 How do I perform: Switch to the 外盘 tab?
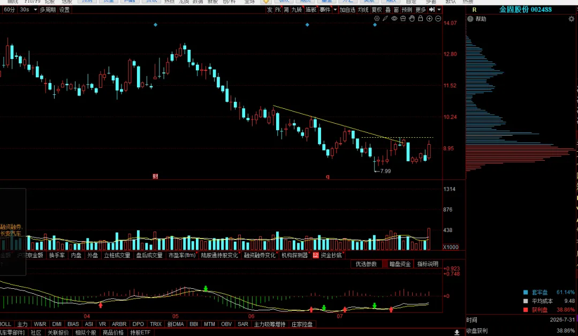93,255
